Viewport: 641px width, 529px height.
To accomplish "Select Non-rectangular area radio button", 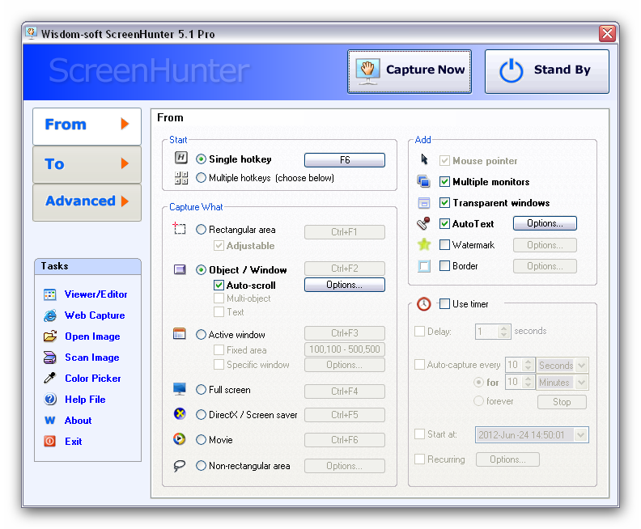I will pos(201,466).
